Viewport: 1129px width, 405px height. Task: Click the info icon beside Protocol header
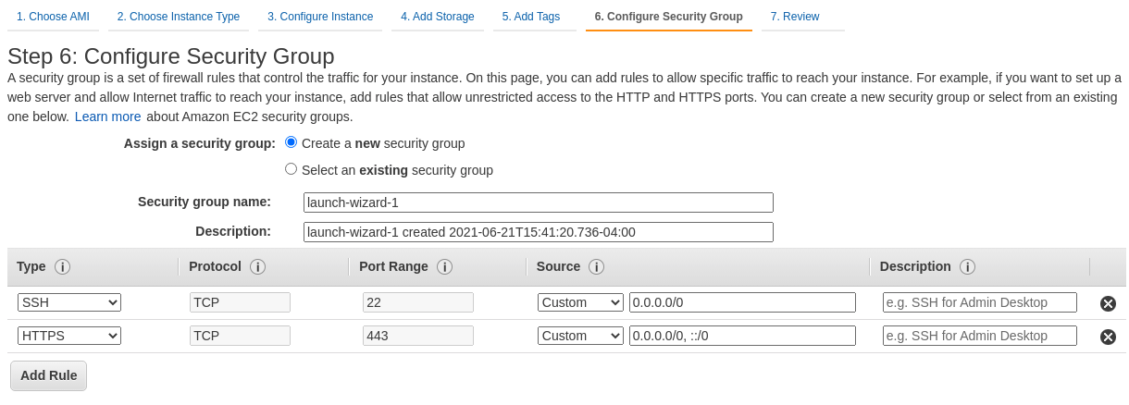[258, 267]
